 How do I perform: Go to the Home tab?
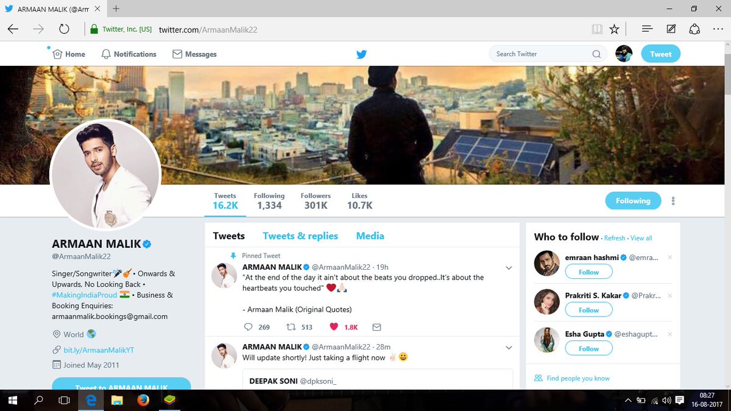[68, 54]
